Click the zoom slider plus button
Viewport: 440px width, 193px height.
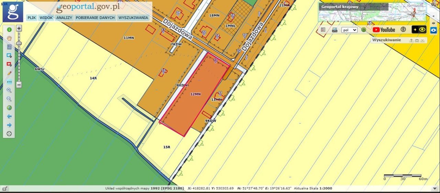19,29
